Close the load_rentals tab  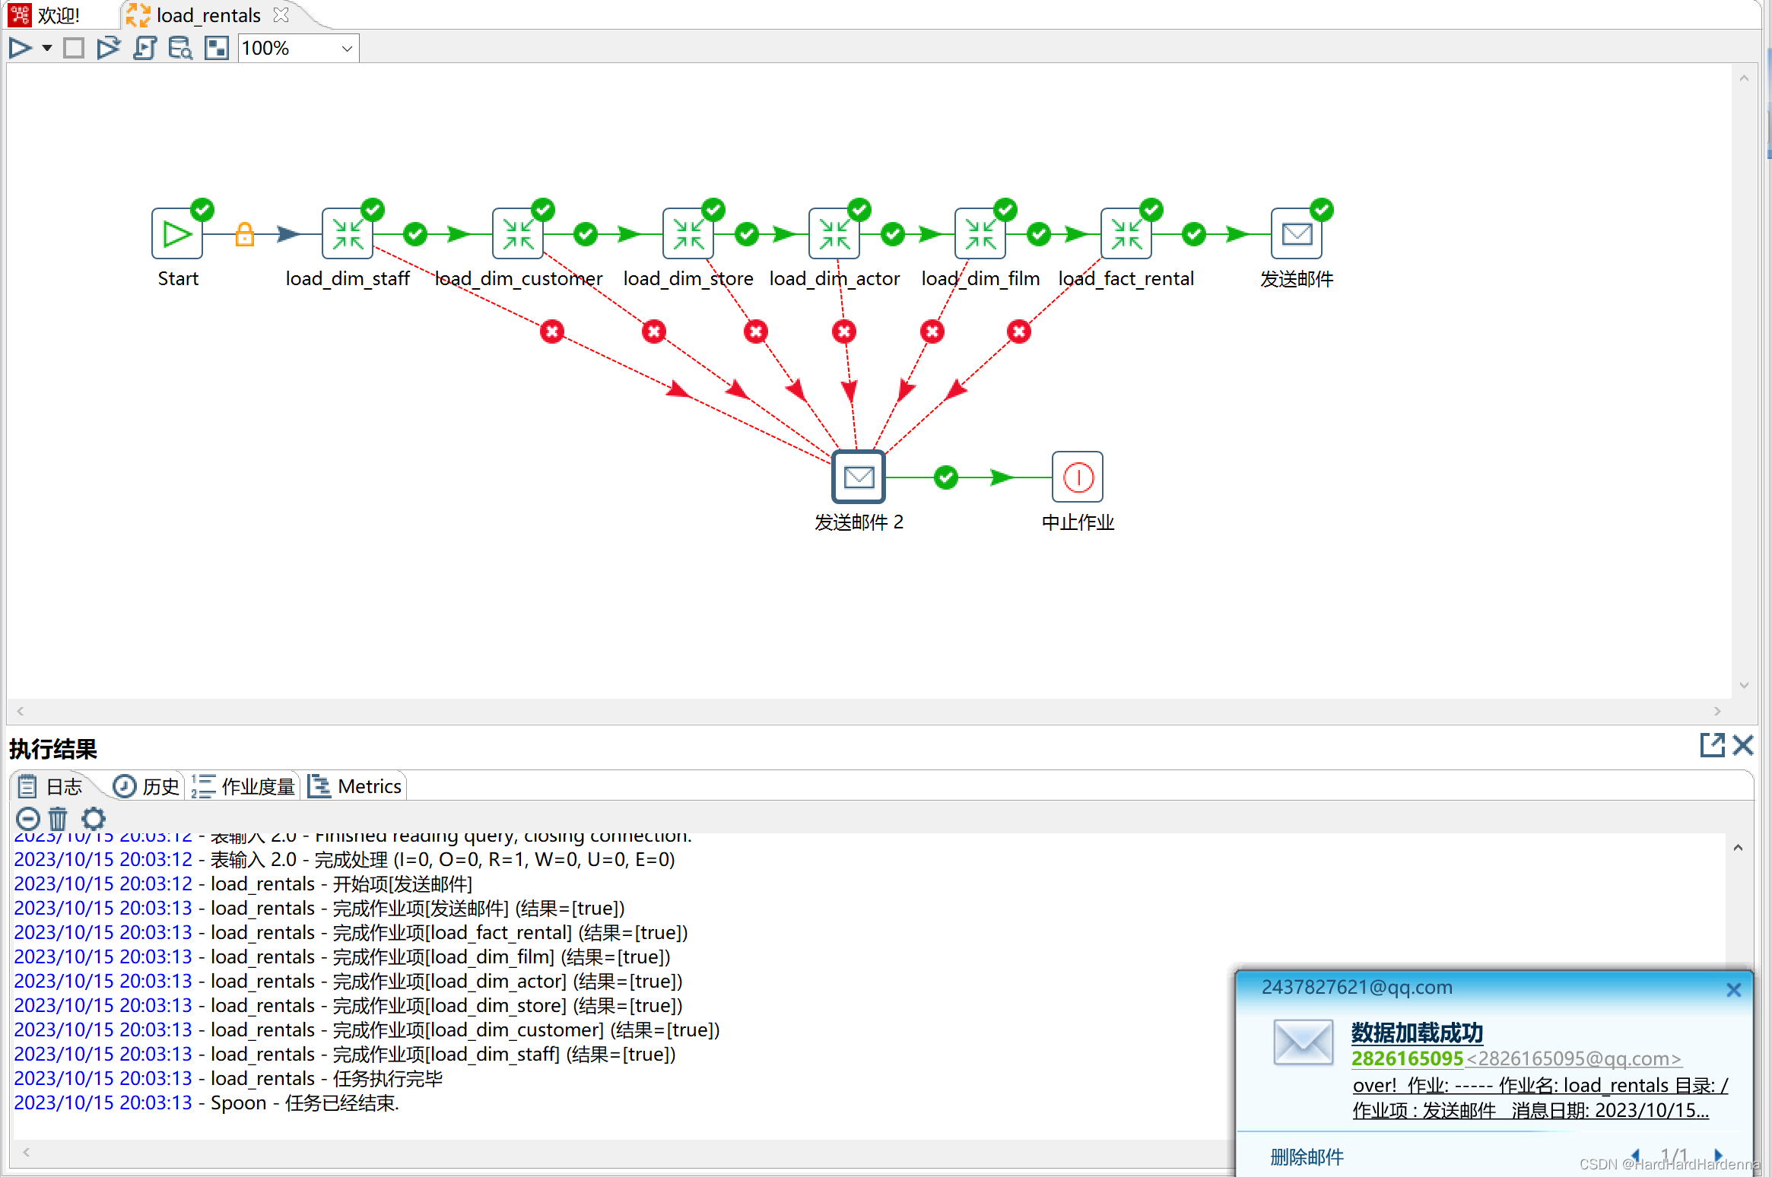[281, 15]
